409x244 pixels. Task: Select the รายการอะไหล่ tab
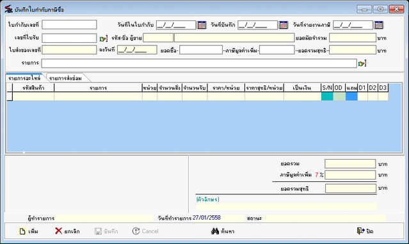[x=24, y=78]
